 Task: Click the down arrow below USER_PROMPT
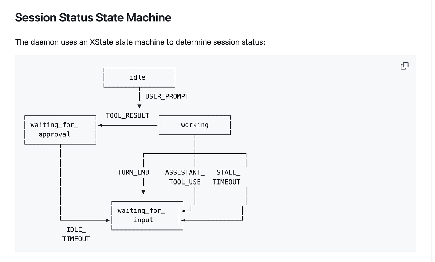[139, 106]
